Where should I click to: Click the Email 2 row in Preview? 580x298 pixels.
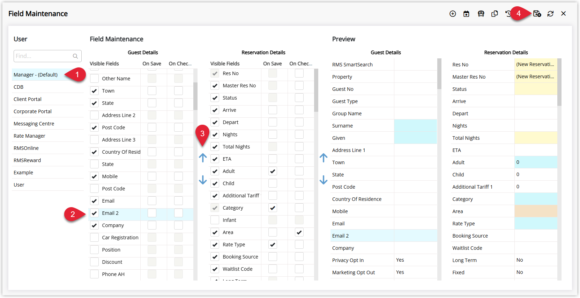pos(384,236)
